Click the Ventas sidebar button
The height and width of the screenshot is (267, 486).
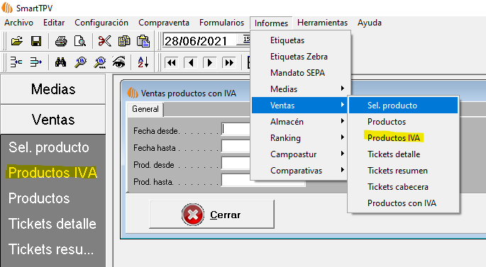tap(53, 120)
